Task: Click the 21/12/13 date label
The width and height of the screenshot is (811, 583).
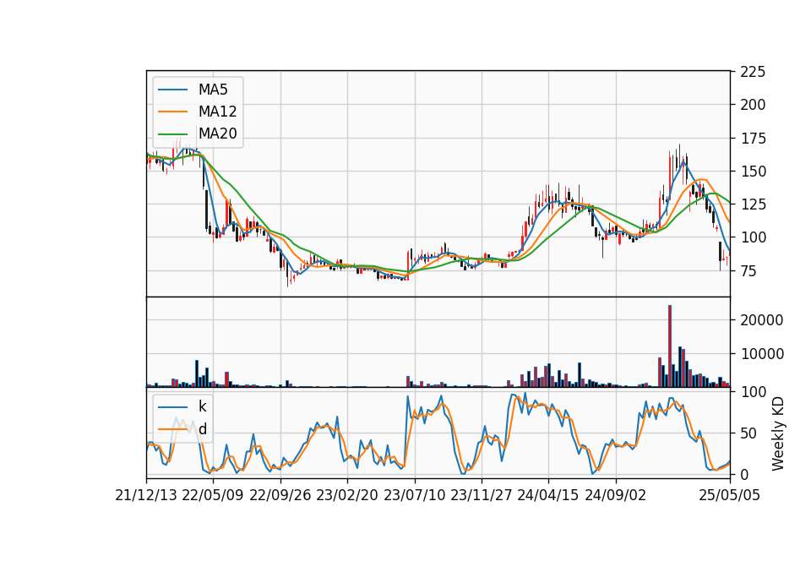Action: 146,495
